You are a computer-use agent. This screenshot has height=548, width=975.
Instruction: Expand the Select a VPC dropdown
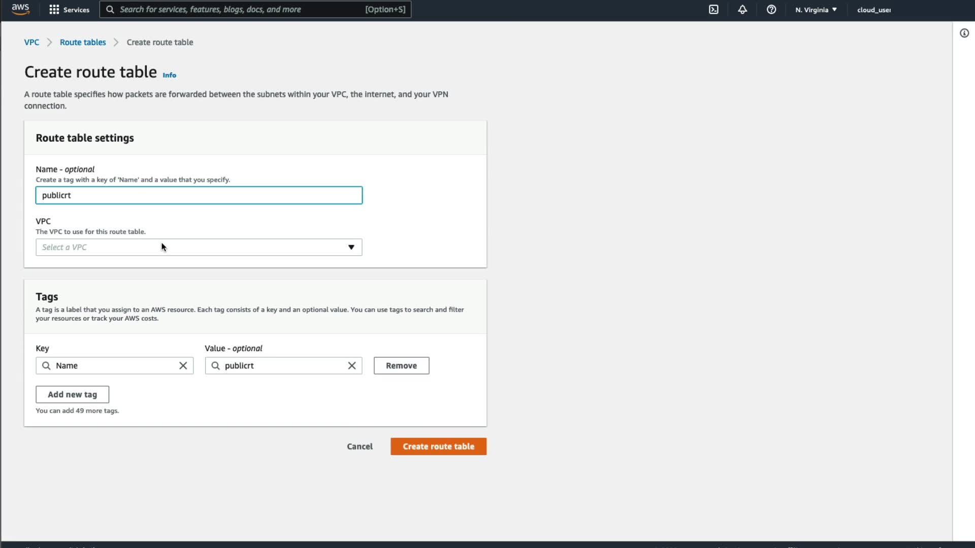click(x=199, y=248)
